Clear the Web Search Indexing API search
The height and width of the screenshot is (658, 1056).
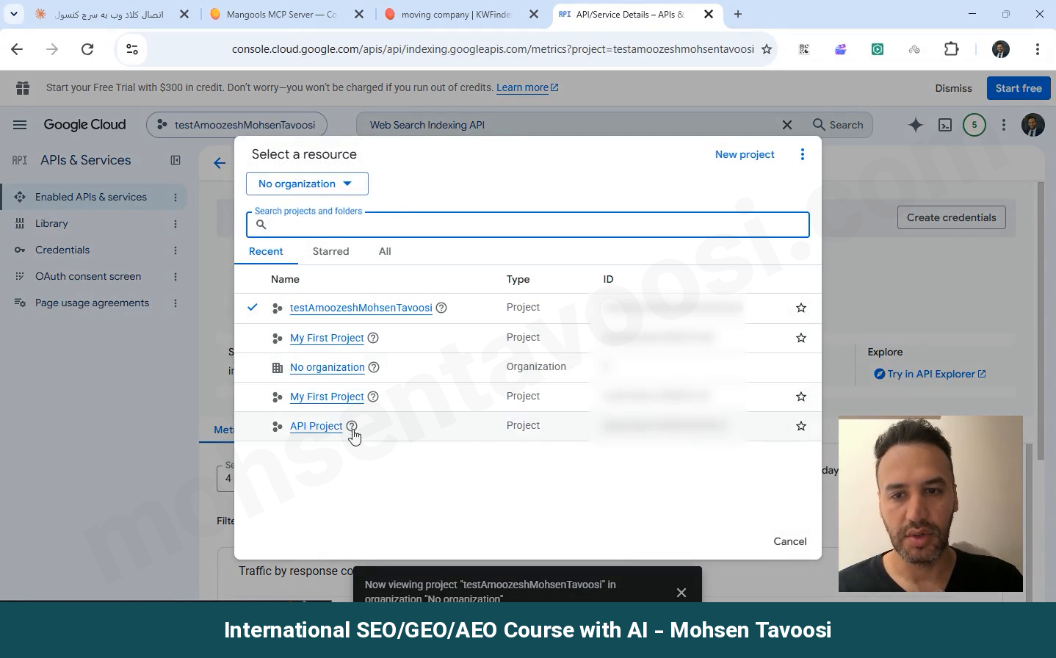click(787, 125)
